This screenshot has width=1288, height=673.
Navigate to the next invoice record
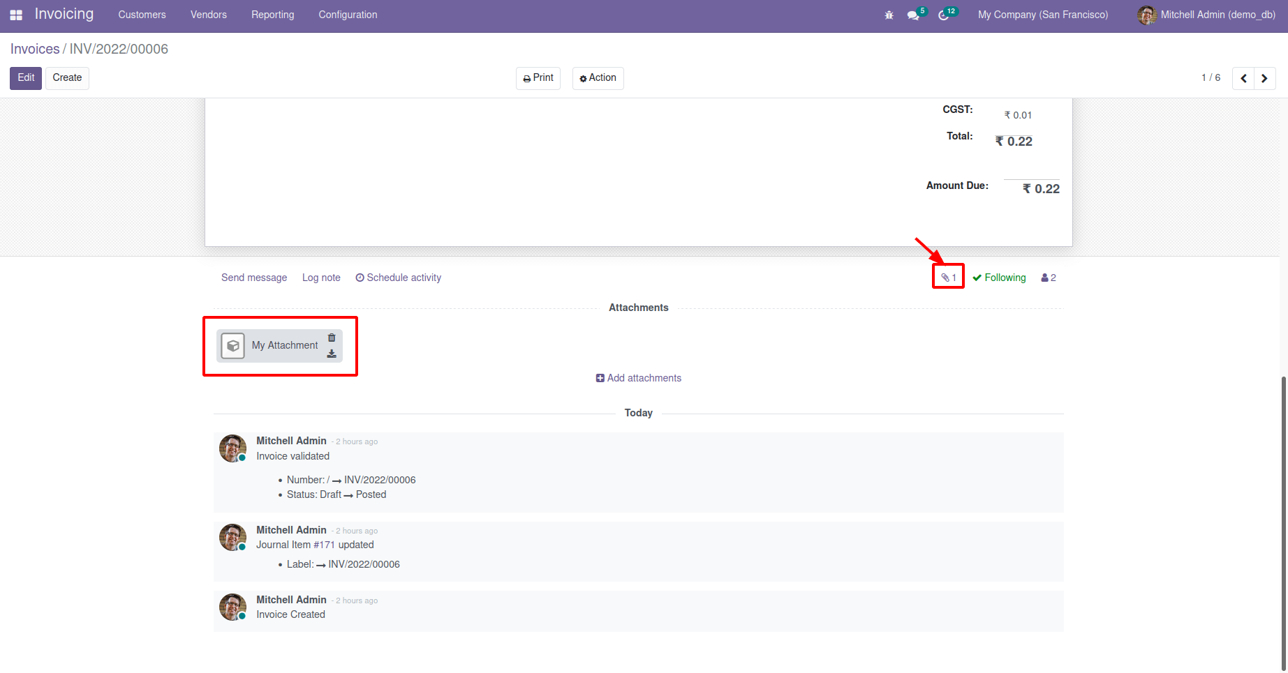(1264, 78)
